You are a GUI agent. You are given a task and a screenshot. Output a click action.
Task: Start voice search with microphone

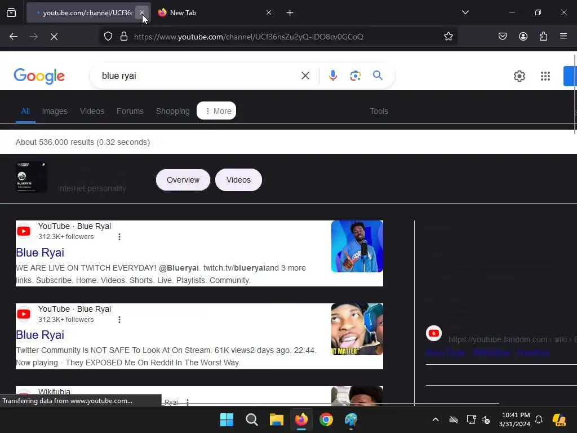(x=332, y=76)
